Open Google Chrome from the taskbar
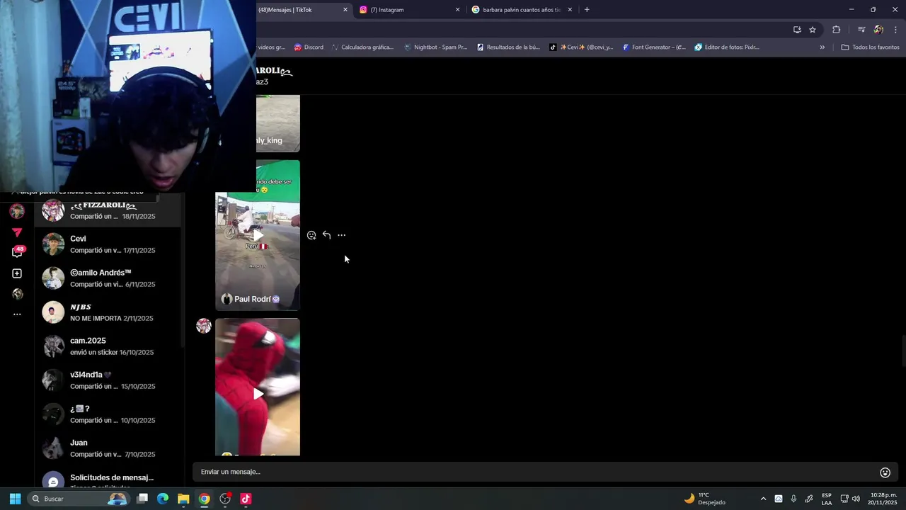This screenshot has width=906, height=510. (204, 499)
